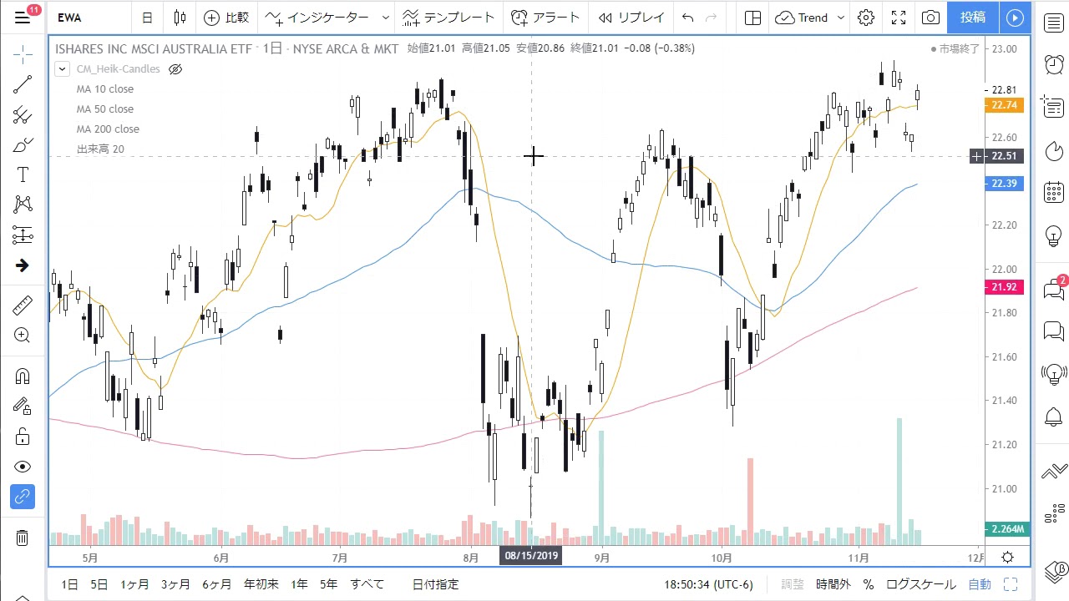Select the crosshair cursor tool

pos(23,54)
